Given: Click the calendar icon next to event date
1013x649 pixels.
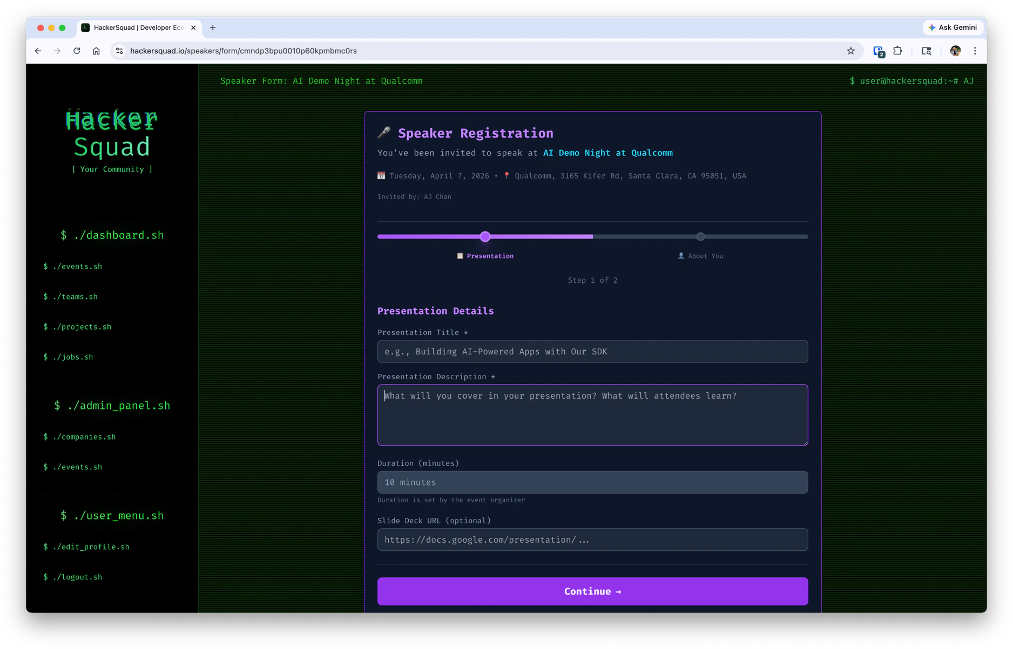Looking at the screenshot, I should 381,175.
